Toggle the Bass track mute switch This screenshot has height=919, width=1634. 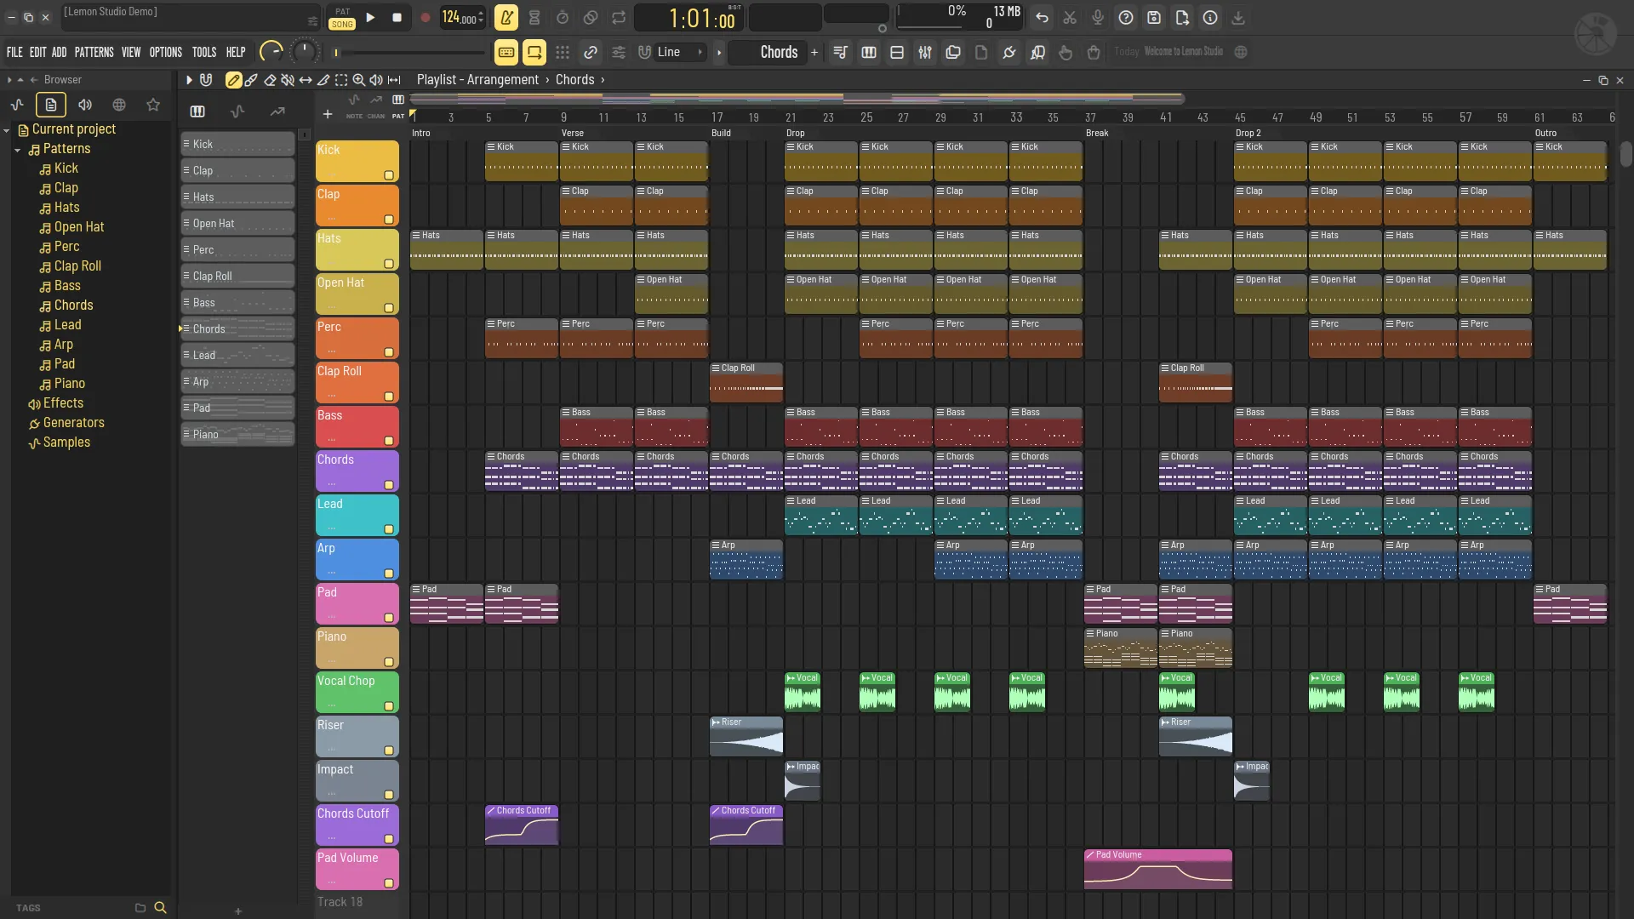(389, 441)
